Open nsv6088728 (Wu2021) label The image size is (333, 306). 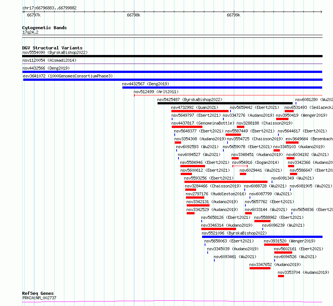point(265,186)
